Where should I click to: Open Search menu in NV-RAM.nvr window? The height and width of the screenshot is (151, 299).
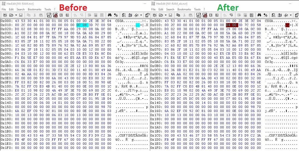tap(20, 9)
